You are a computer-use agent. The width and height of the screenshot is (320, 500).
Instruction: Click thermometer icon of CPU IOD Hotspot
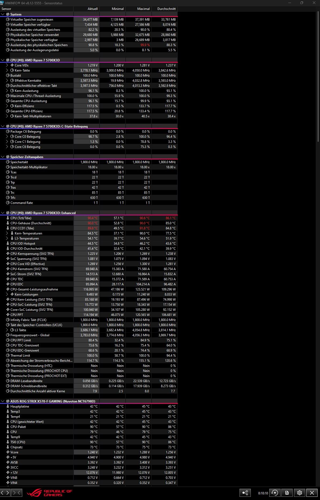tap(8, 243)
